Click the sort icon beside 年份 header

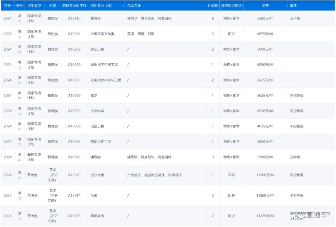tap(13, 6)
